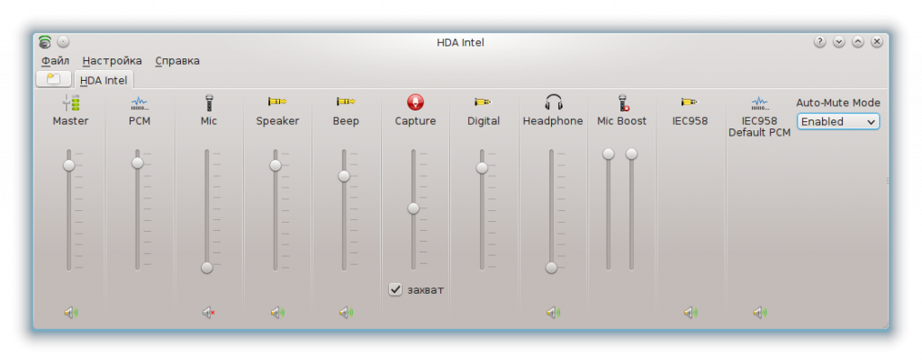Click the red Capture microphone icon
Screen dimensions: 922x362
tap(415, 102)
